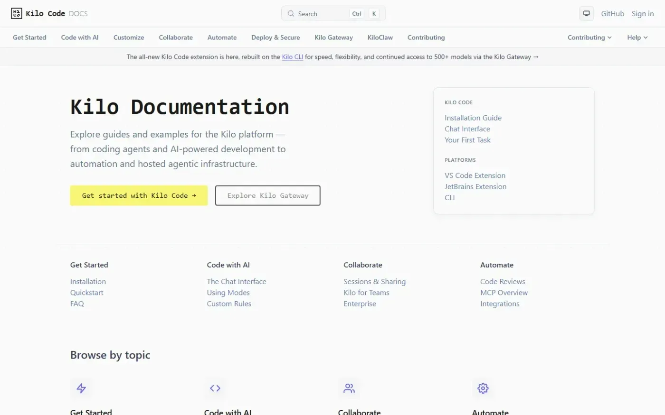Click the Automate column heading
Screen dimensions: 665x415
pos(497,265)
